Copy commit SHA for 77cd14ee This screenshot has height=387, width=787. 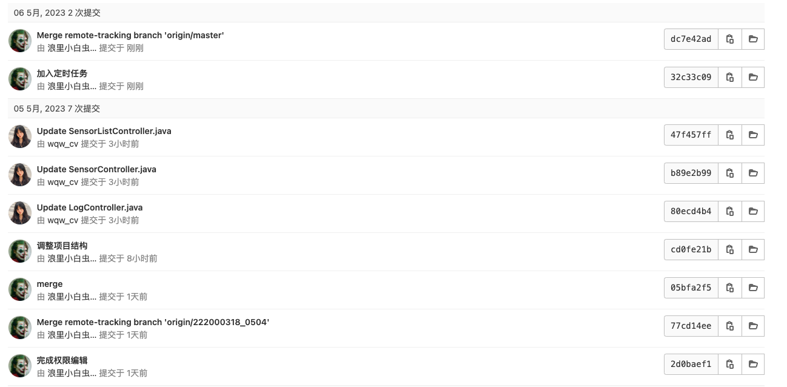pos(730,326)
